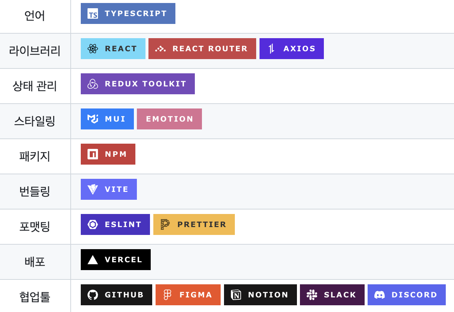Click the 협업툴 row label
This screenshot has width=454, height=312.
click(x=35, y=297)
